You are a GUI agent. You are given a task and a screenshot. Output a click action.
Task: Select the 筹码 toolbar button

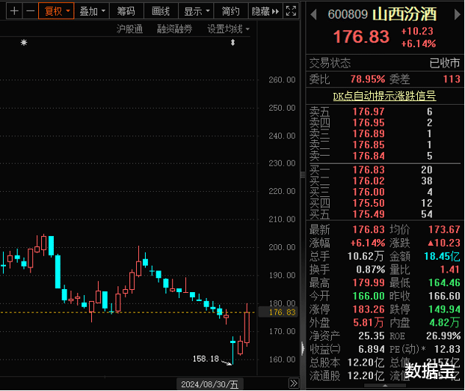[x=126, y=11]
